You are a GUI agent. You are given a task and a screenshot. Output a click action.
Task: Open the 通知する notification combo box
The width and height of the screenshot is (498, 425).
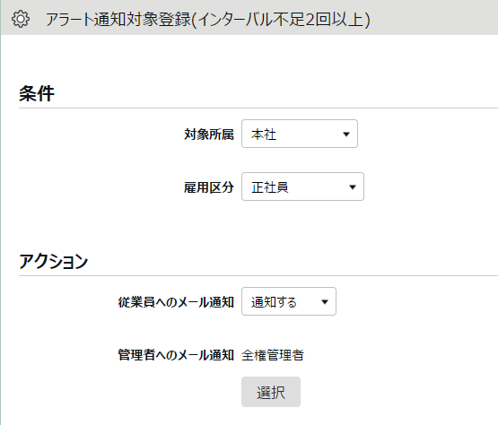[289, 301]
